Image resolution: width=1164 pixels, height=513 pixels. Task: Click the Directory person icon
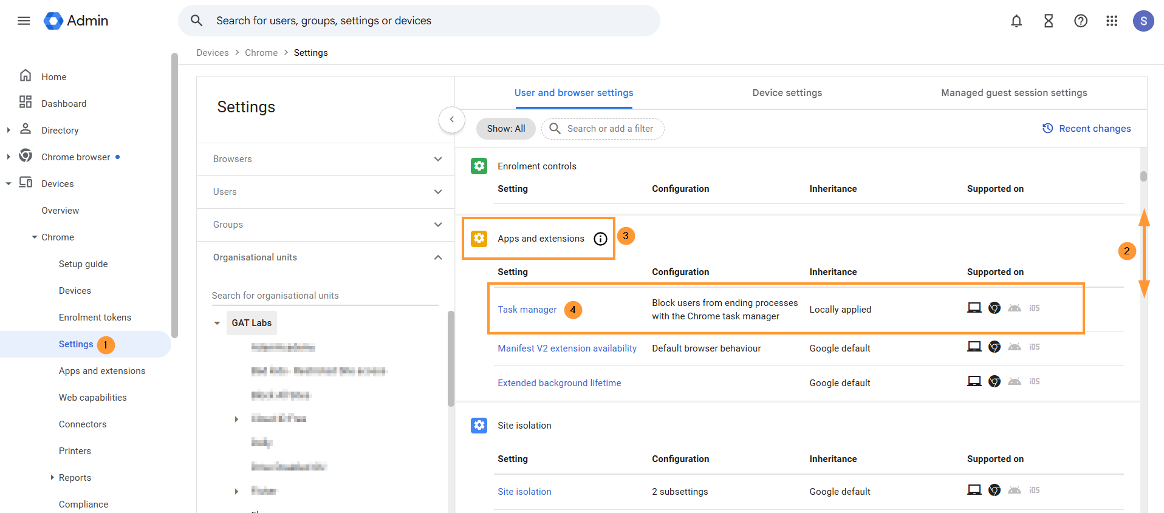[26, 129]
